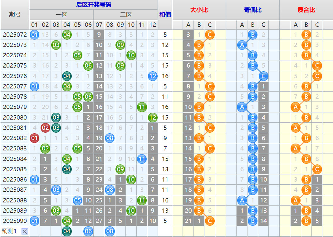
Task: Click issue number 2025072
Action: [15, 35]
